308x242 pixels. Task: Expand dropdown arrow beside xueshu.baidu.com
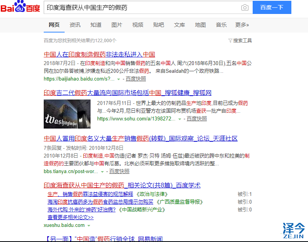89,225
